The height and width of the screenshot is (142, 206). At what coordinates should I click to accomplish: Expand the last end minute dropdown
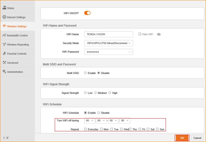tap(125, 121)
